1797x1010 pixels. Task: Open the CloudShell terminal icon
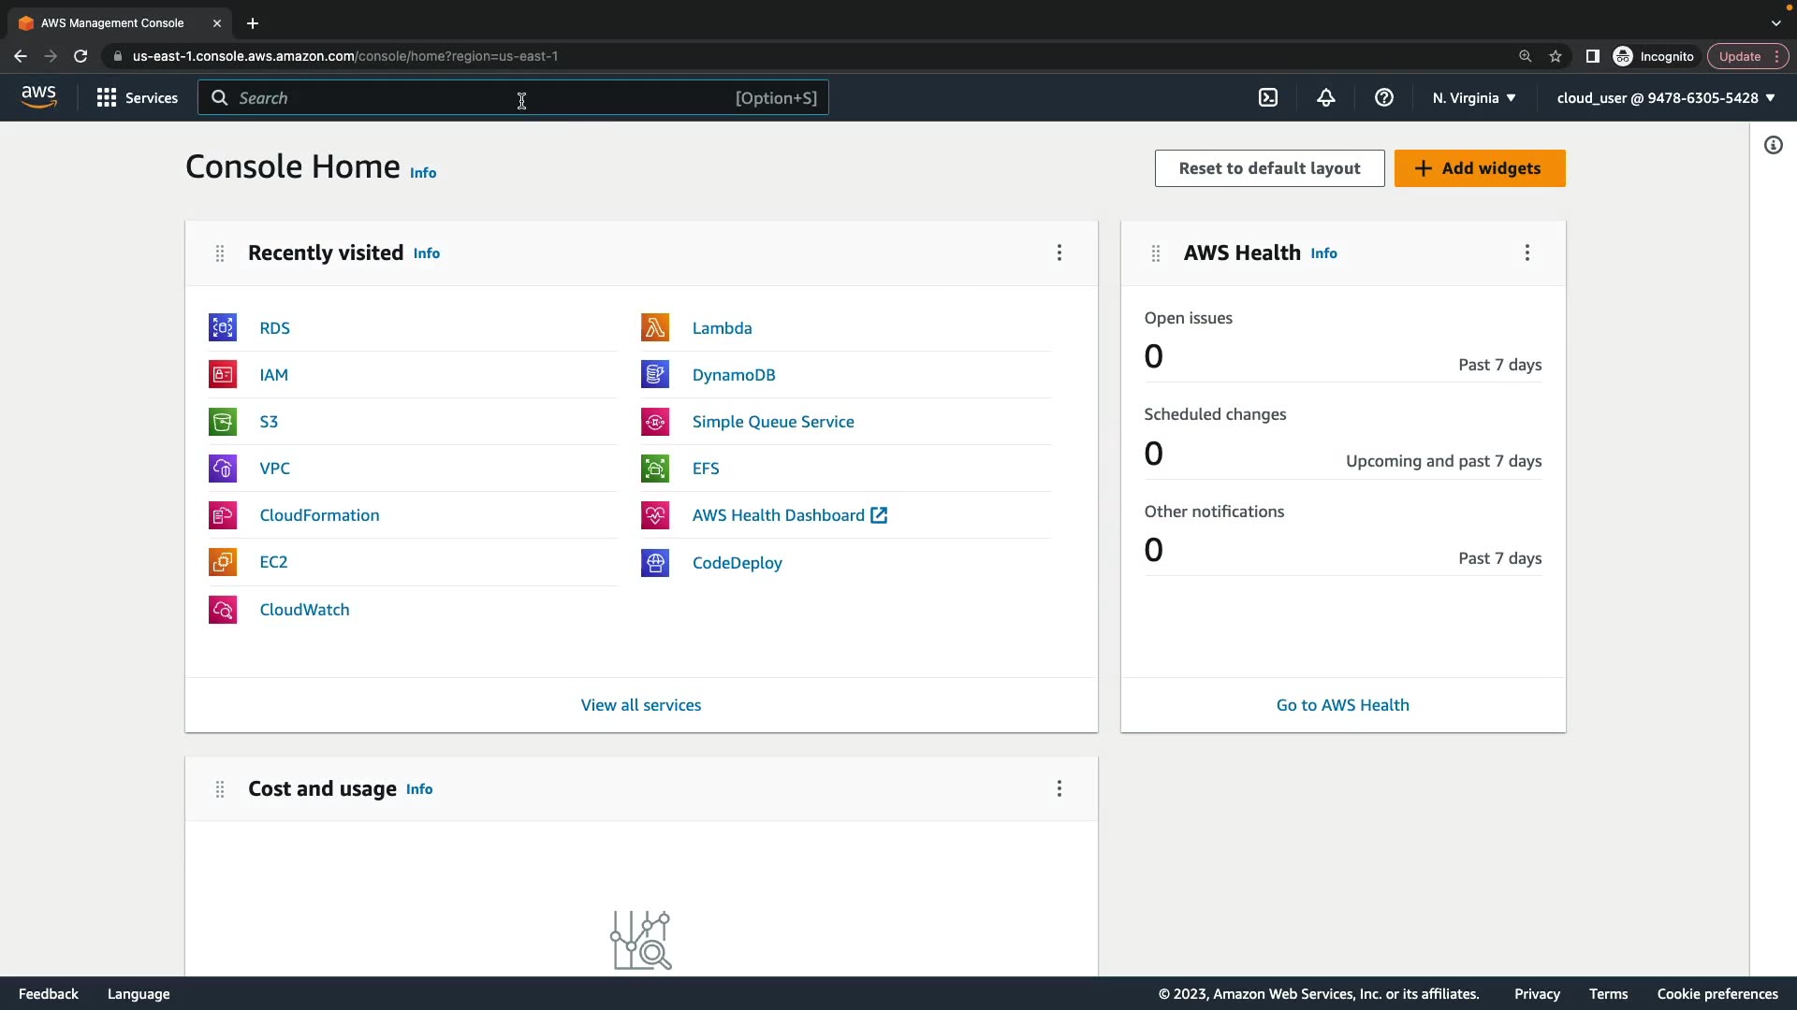tap(1268, 97)
